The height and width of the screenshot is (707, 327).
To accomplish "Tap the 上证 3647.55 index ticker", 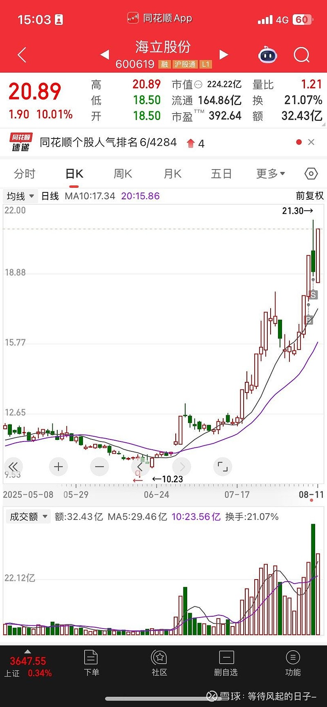I will (x=28, y=666).
